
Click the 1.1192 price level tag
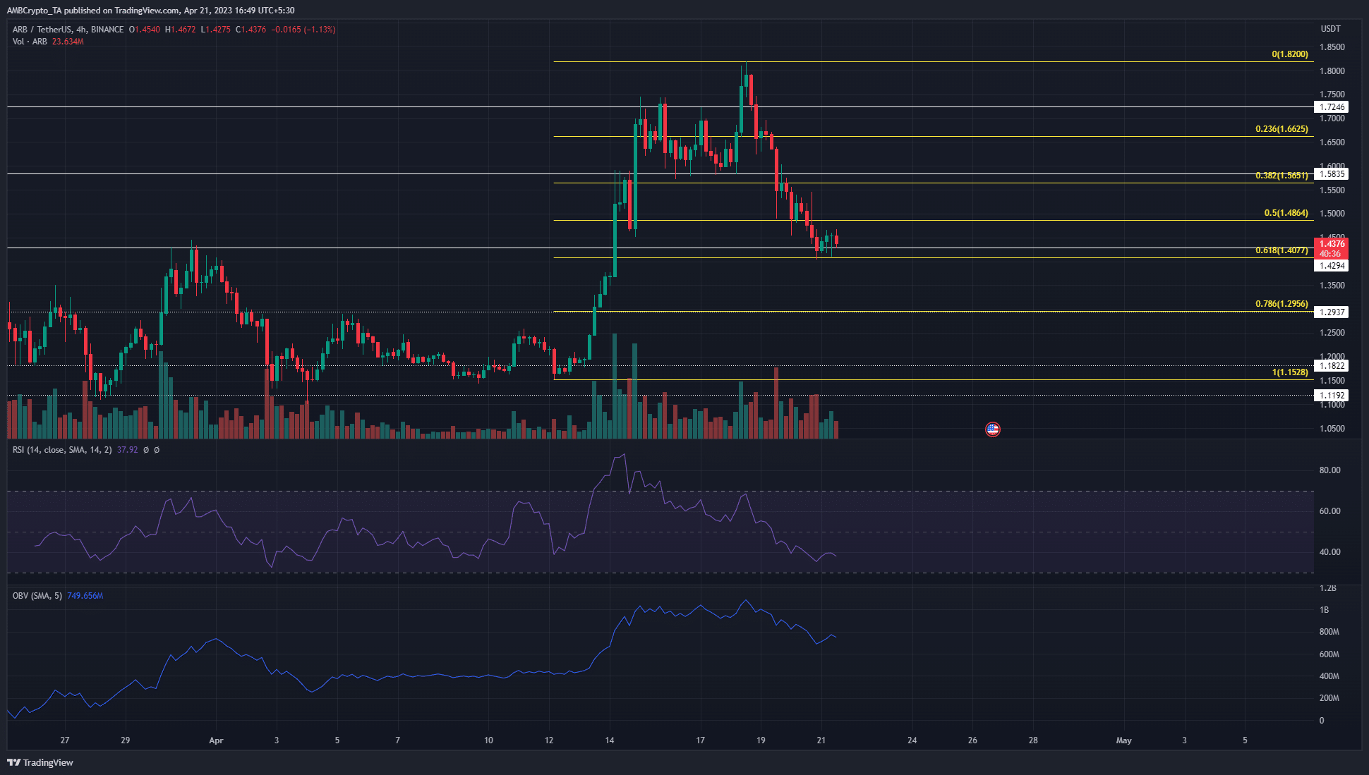click(1331, 396)
